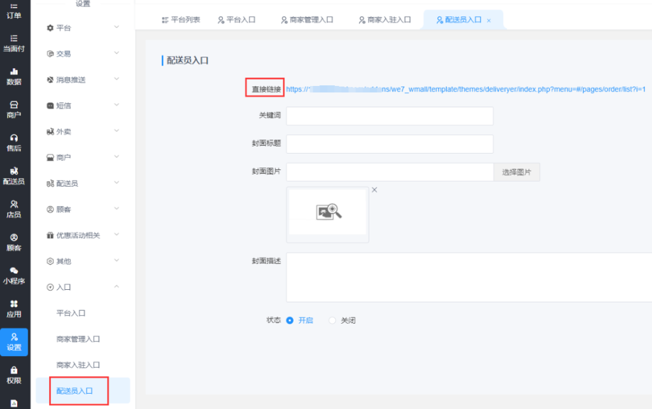This screenshot has width=652, height=409.
Task: Select the 配送员 icon in left sidebar
Action: click(13, 175)
